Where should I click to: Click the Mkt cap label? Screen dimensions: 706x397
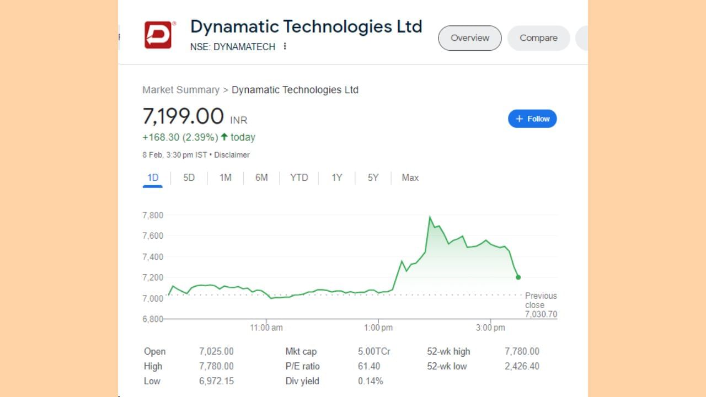[301, 351]
